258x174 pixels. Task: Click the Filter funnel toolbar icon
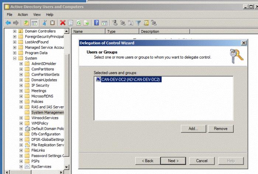(138, 23)
